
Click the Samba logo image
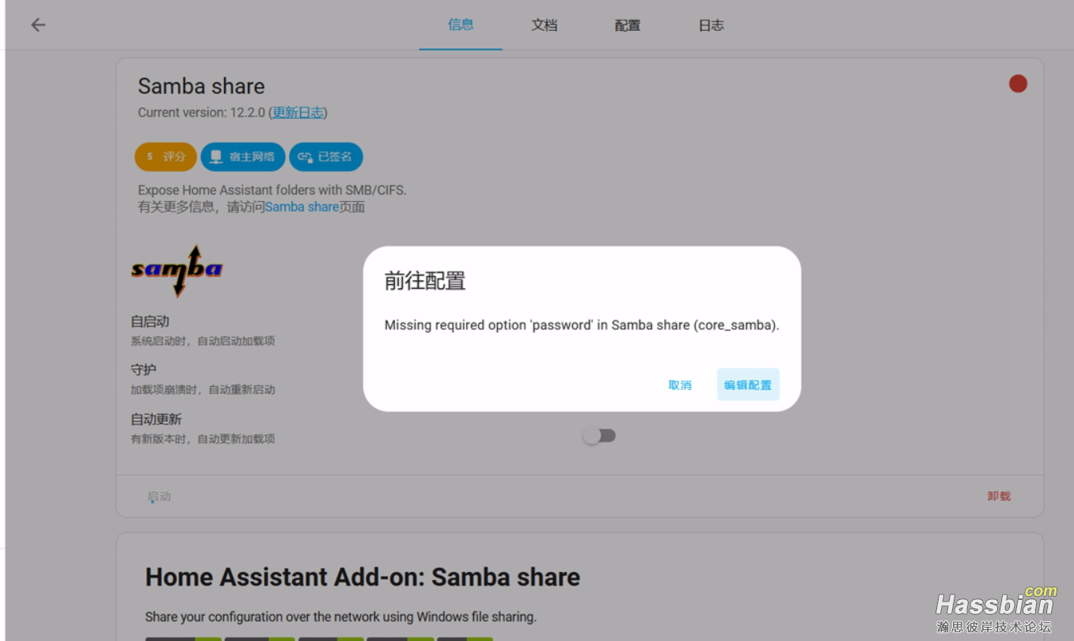pyautogui.click(x=176, y=271)
